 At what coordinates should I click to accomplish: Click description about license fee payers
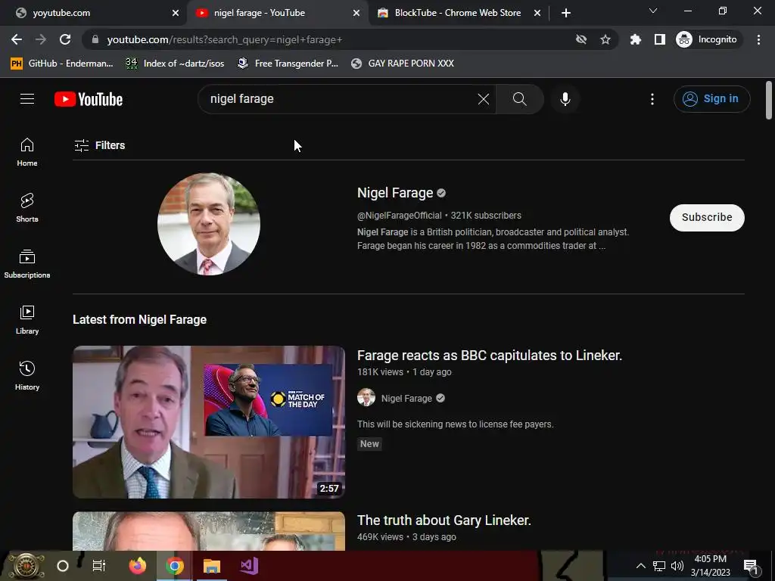pos(455,424)
